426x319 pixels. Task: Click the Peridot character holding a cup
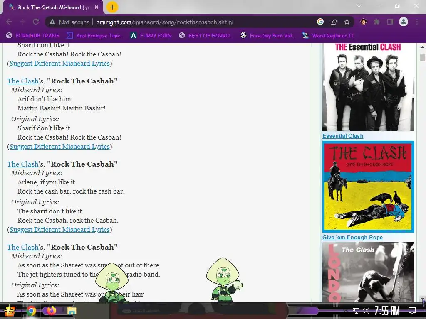(224, 280)
